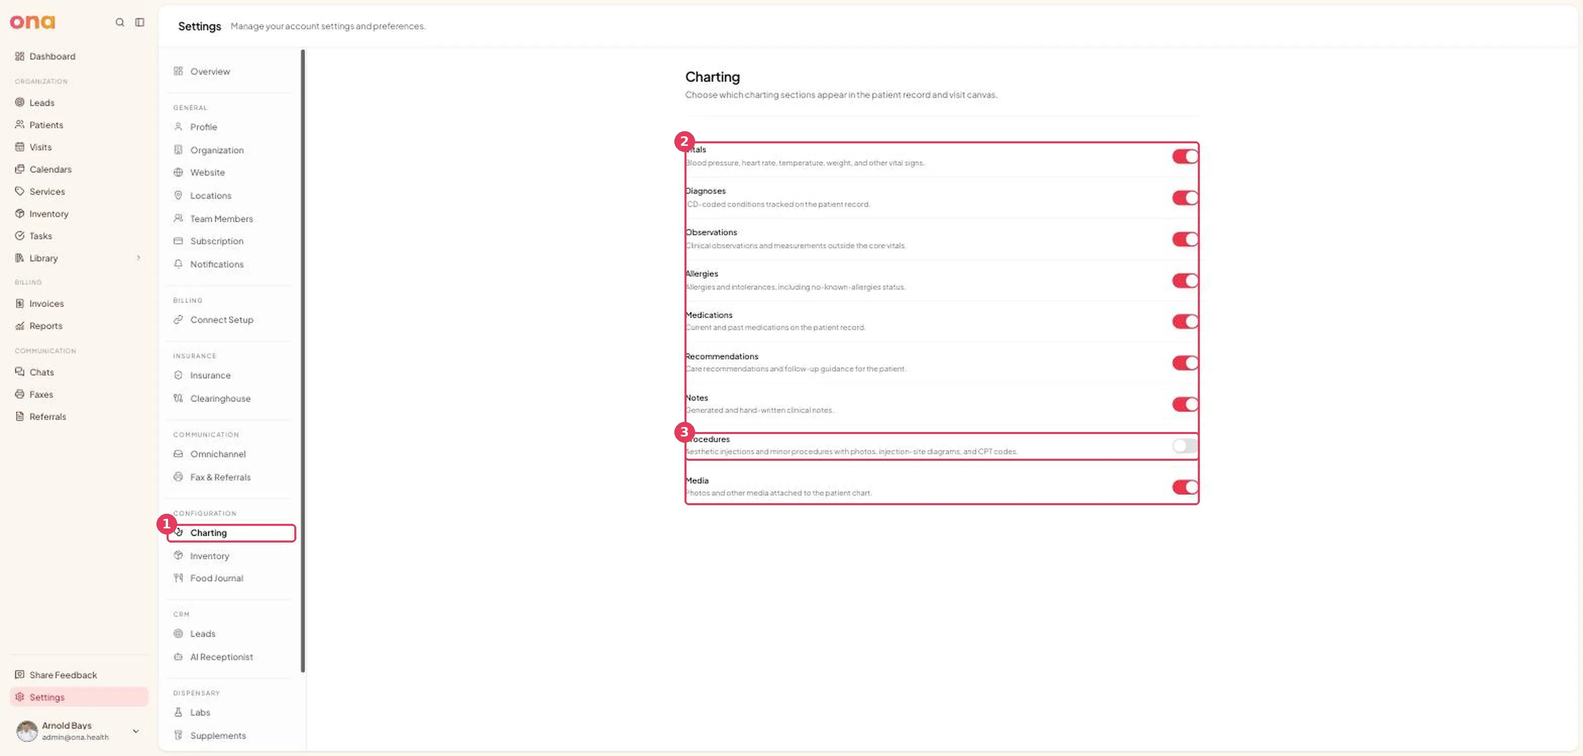Click the Overview grid icon in settings menu
This screenshot has height=756, width=1583.
[178, 71]
